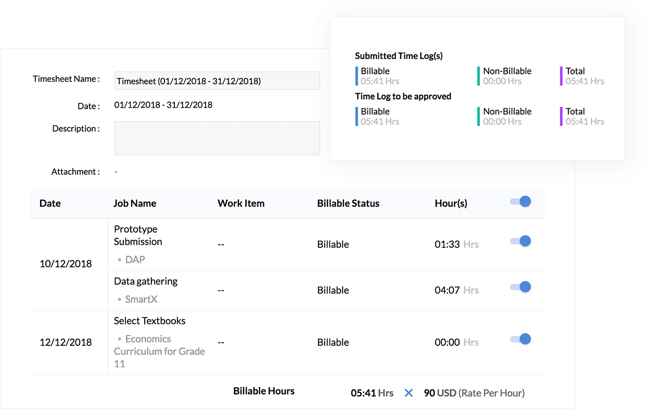Open the Data gathering job entry

tap(146, 281)
